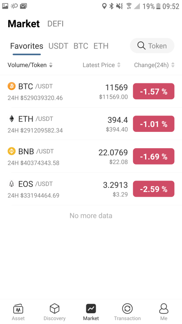This screenshot has height=324, width=182.
Task: Sort by Volume/Token arrows
Action: coord(51,65)
